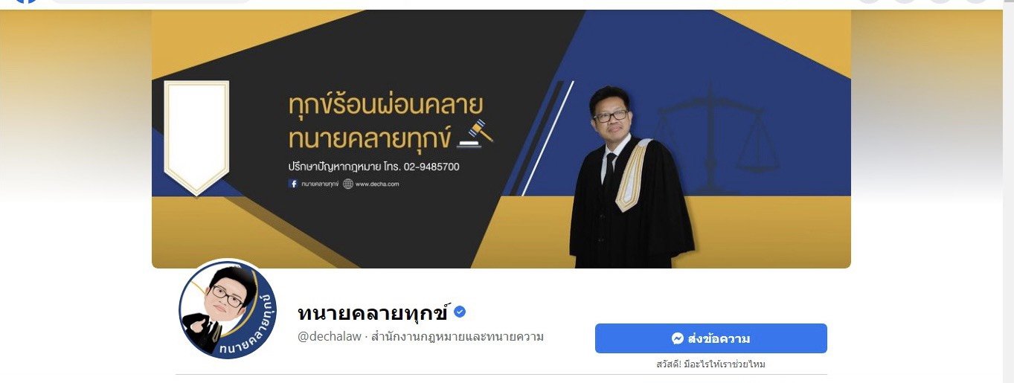Viewport: 1014px width, 383px height.
Task: Click the ทนายคลายทุกข์ text beside cover Facebook icon
Action: tap(320, 184)
